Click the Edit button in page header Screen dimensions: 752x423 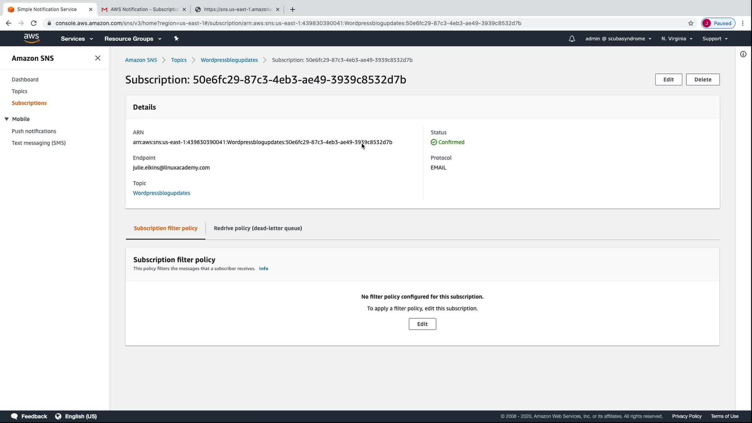(669, 79)
